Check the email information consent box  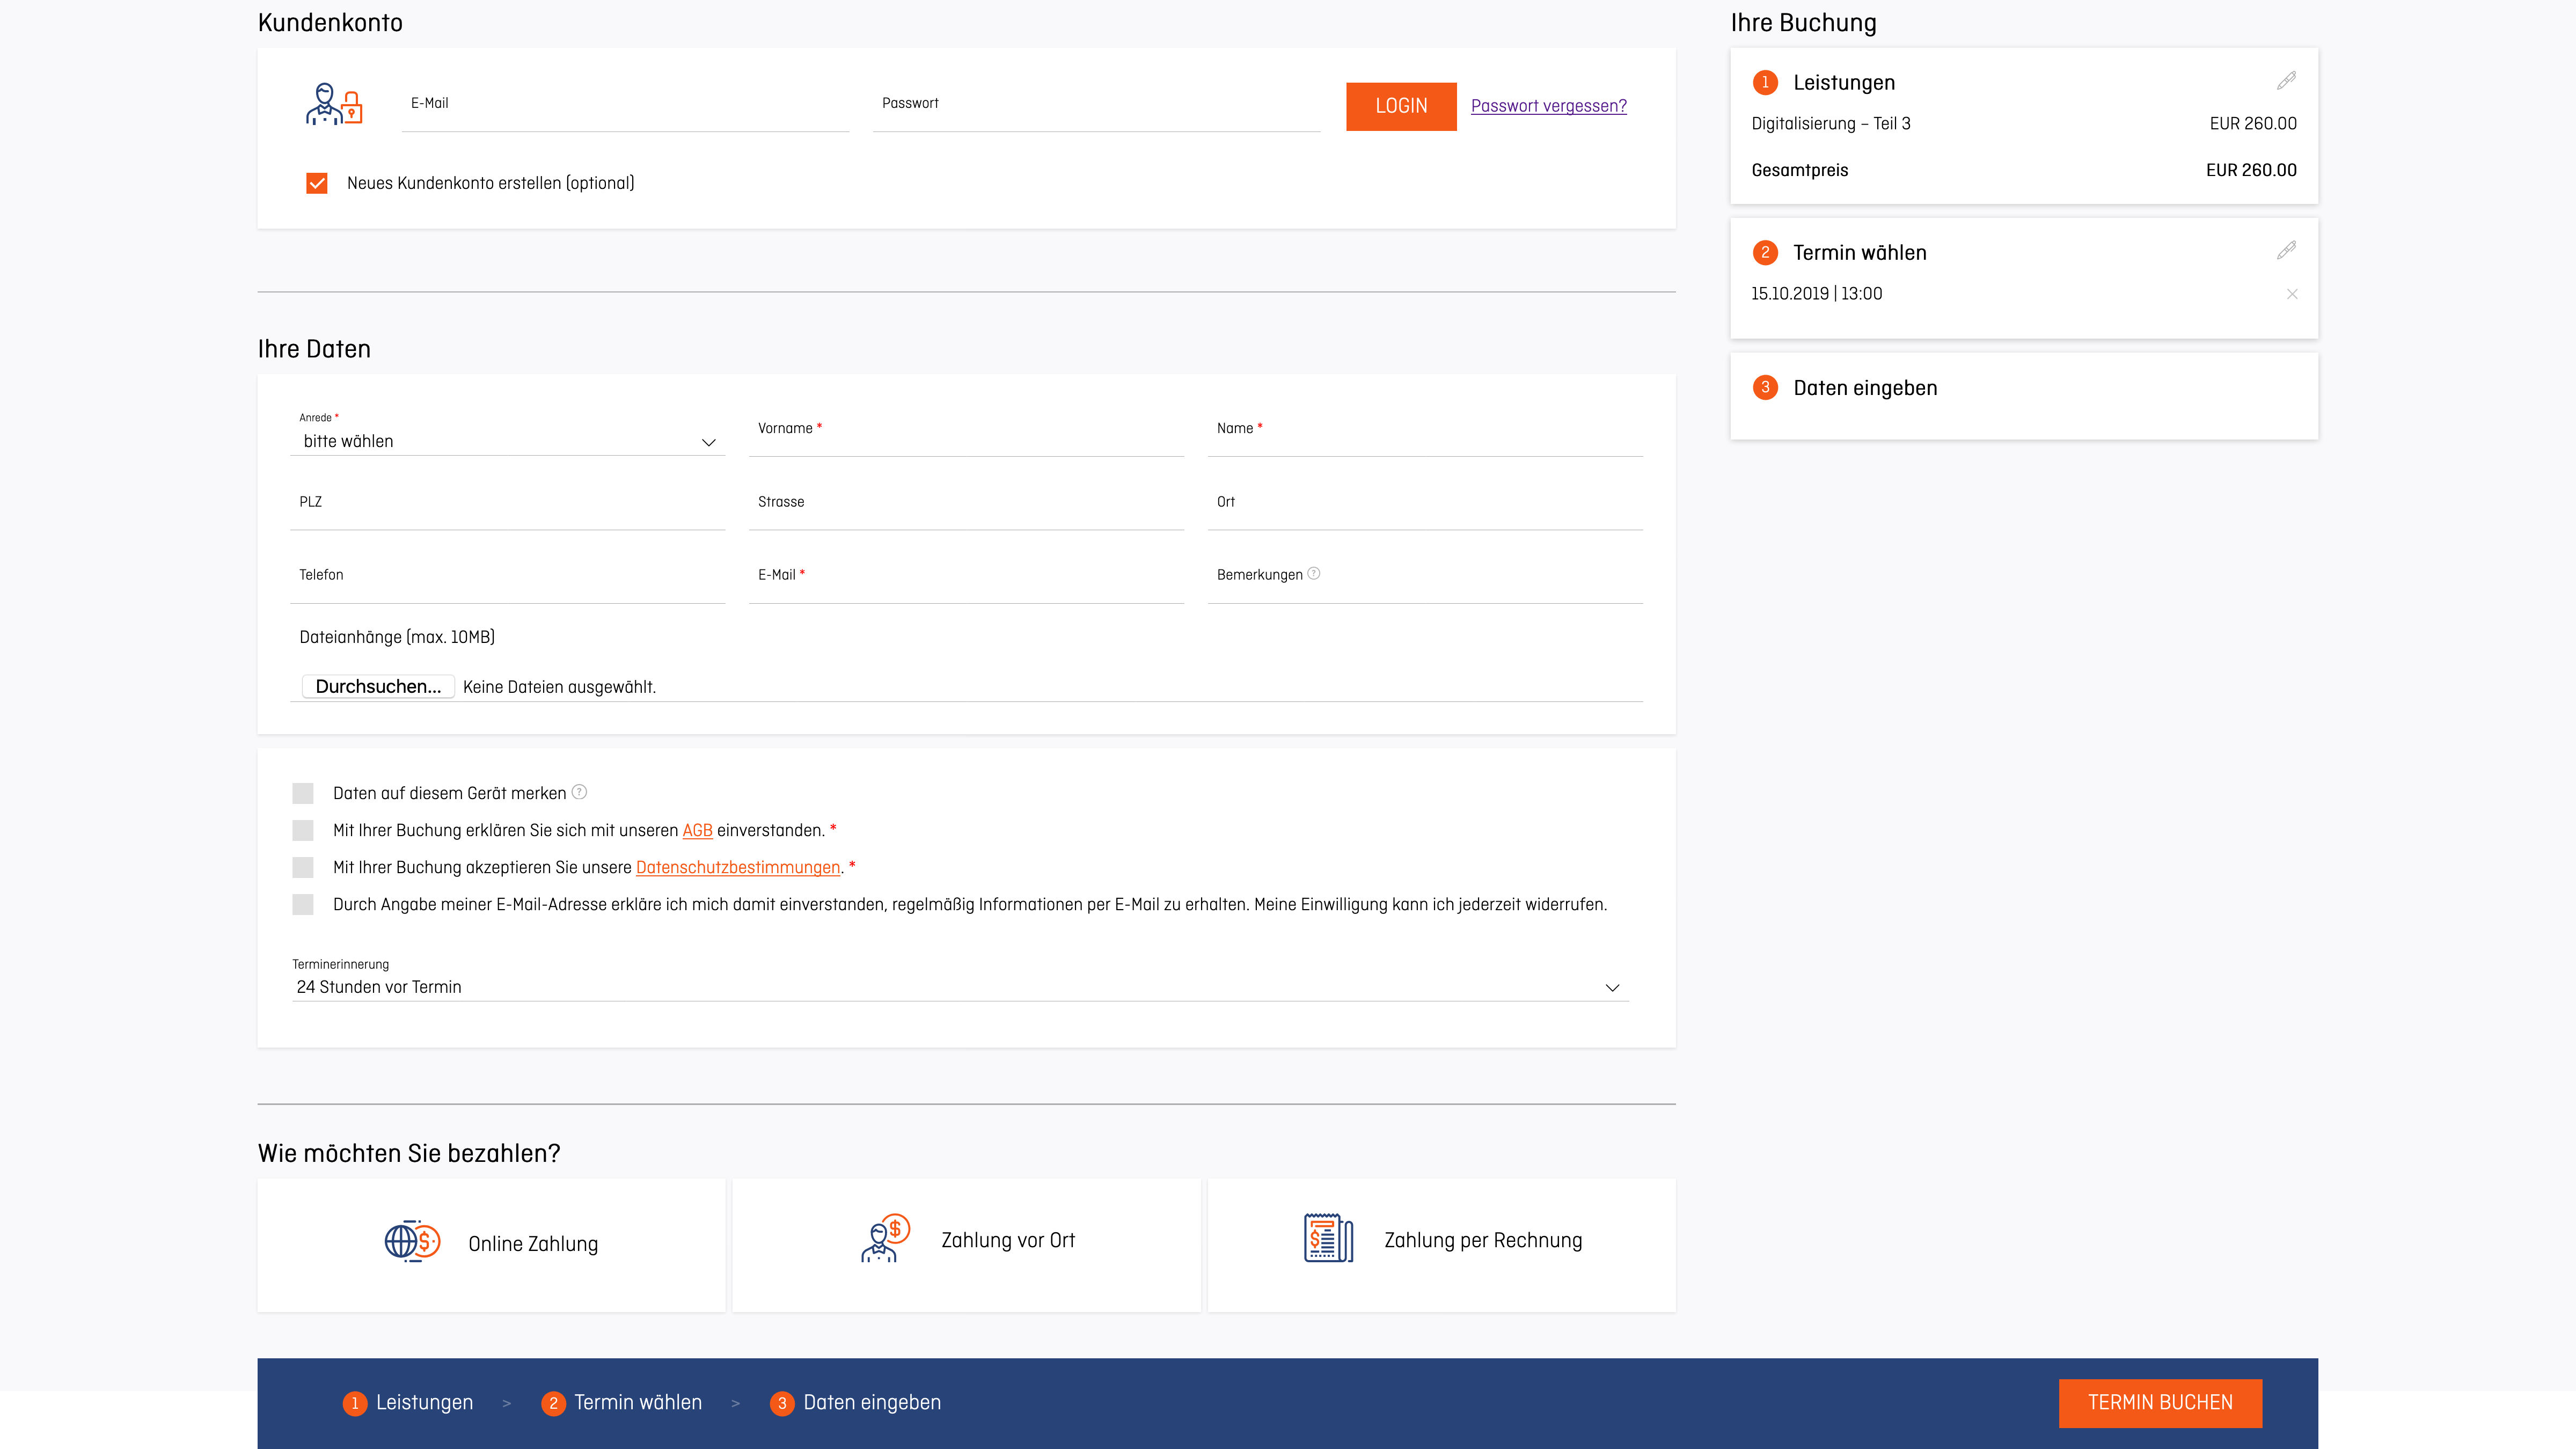303,904
